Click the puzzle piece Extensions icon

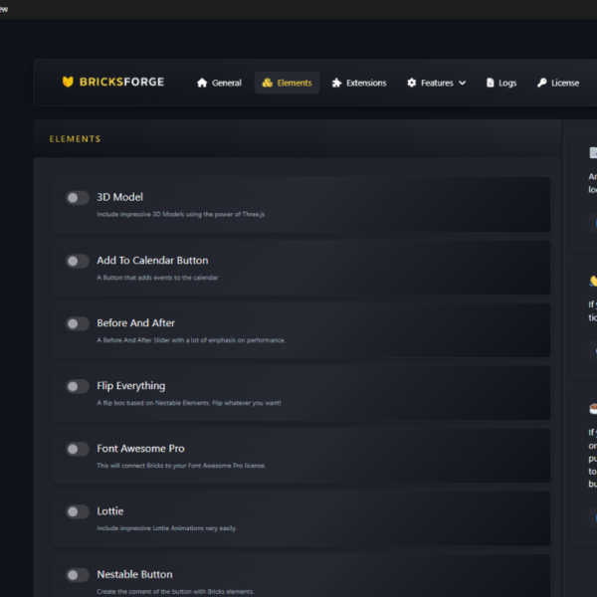pyautogui.click(x=336, y=83)
